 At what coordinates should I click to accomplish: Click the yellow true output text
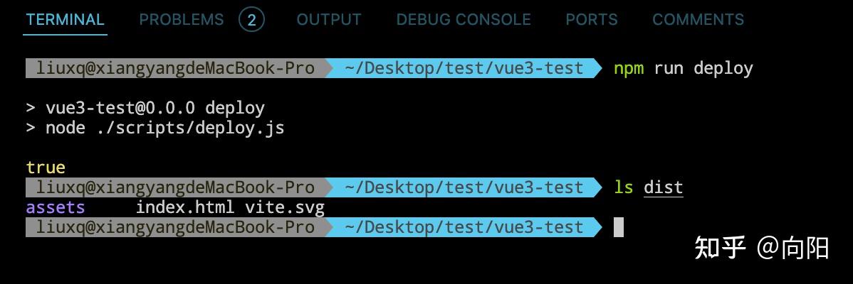[x=46, y=168]
